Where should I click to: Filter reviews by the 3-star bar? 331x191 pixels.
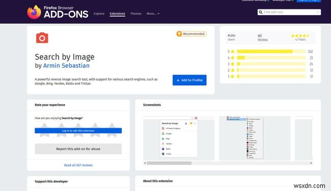[271, 64]
